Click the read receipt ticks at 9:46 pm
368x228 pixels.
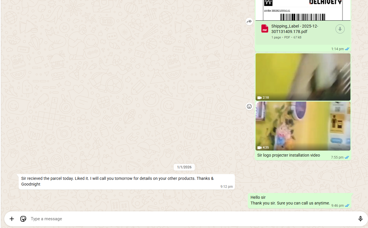pos(347,206)
